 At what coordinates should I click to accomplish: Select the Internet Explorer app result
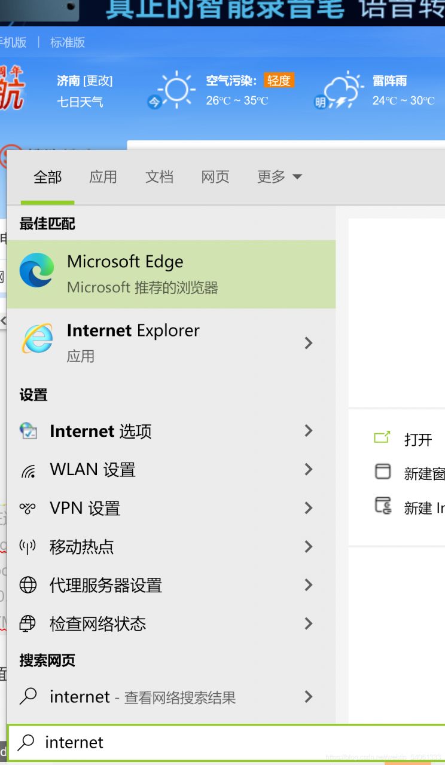(171, 342)
